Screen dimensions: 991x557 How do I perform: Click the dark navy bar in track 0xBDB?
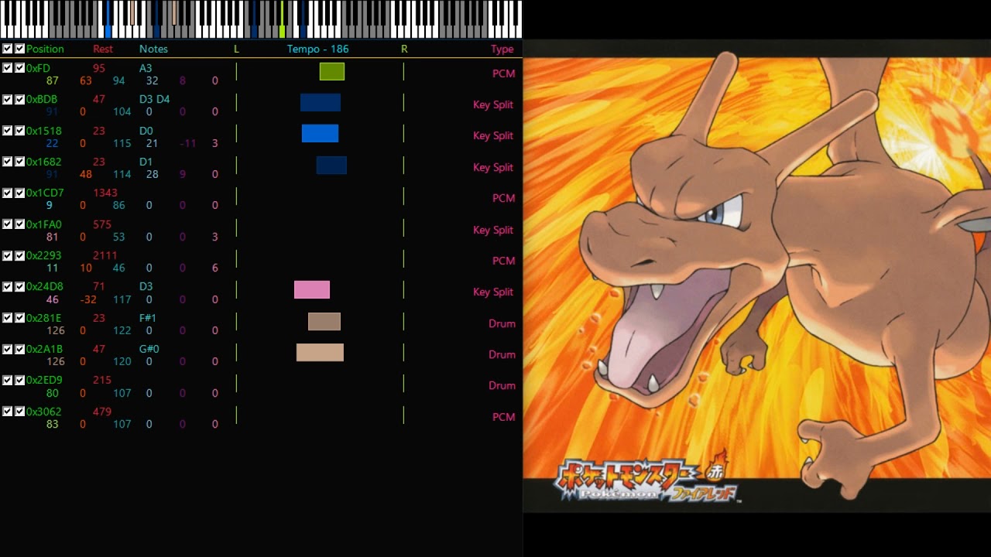point(321,103)
